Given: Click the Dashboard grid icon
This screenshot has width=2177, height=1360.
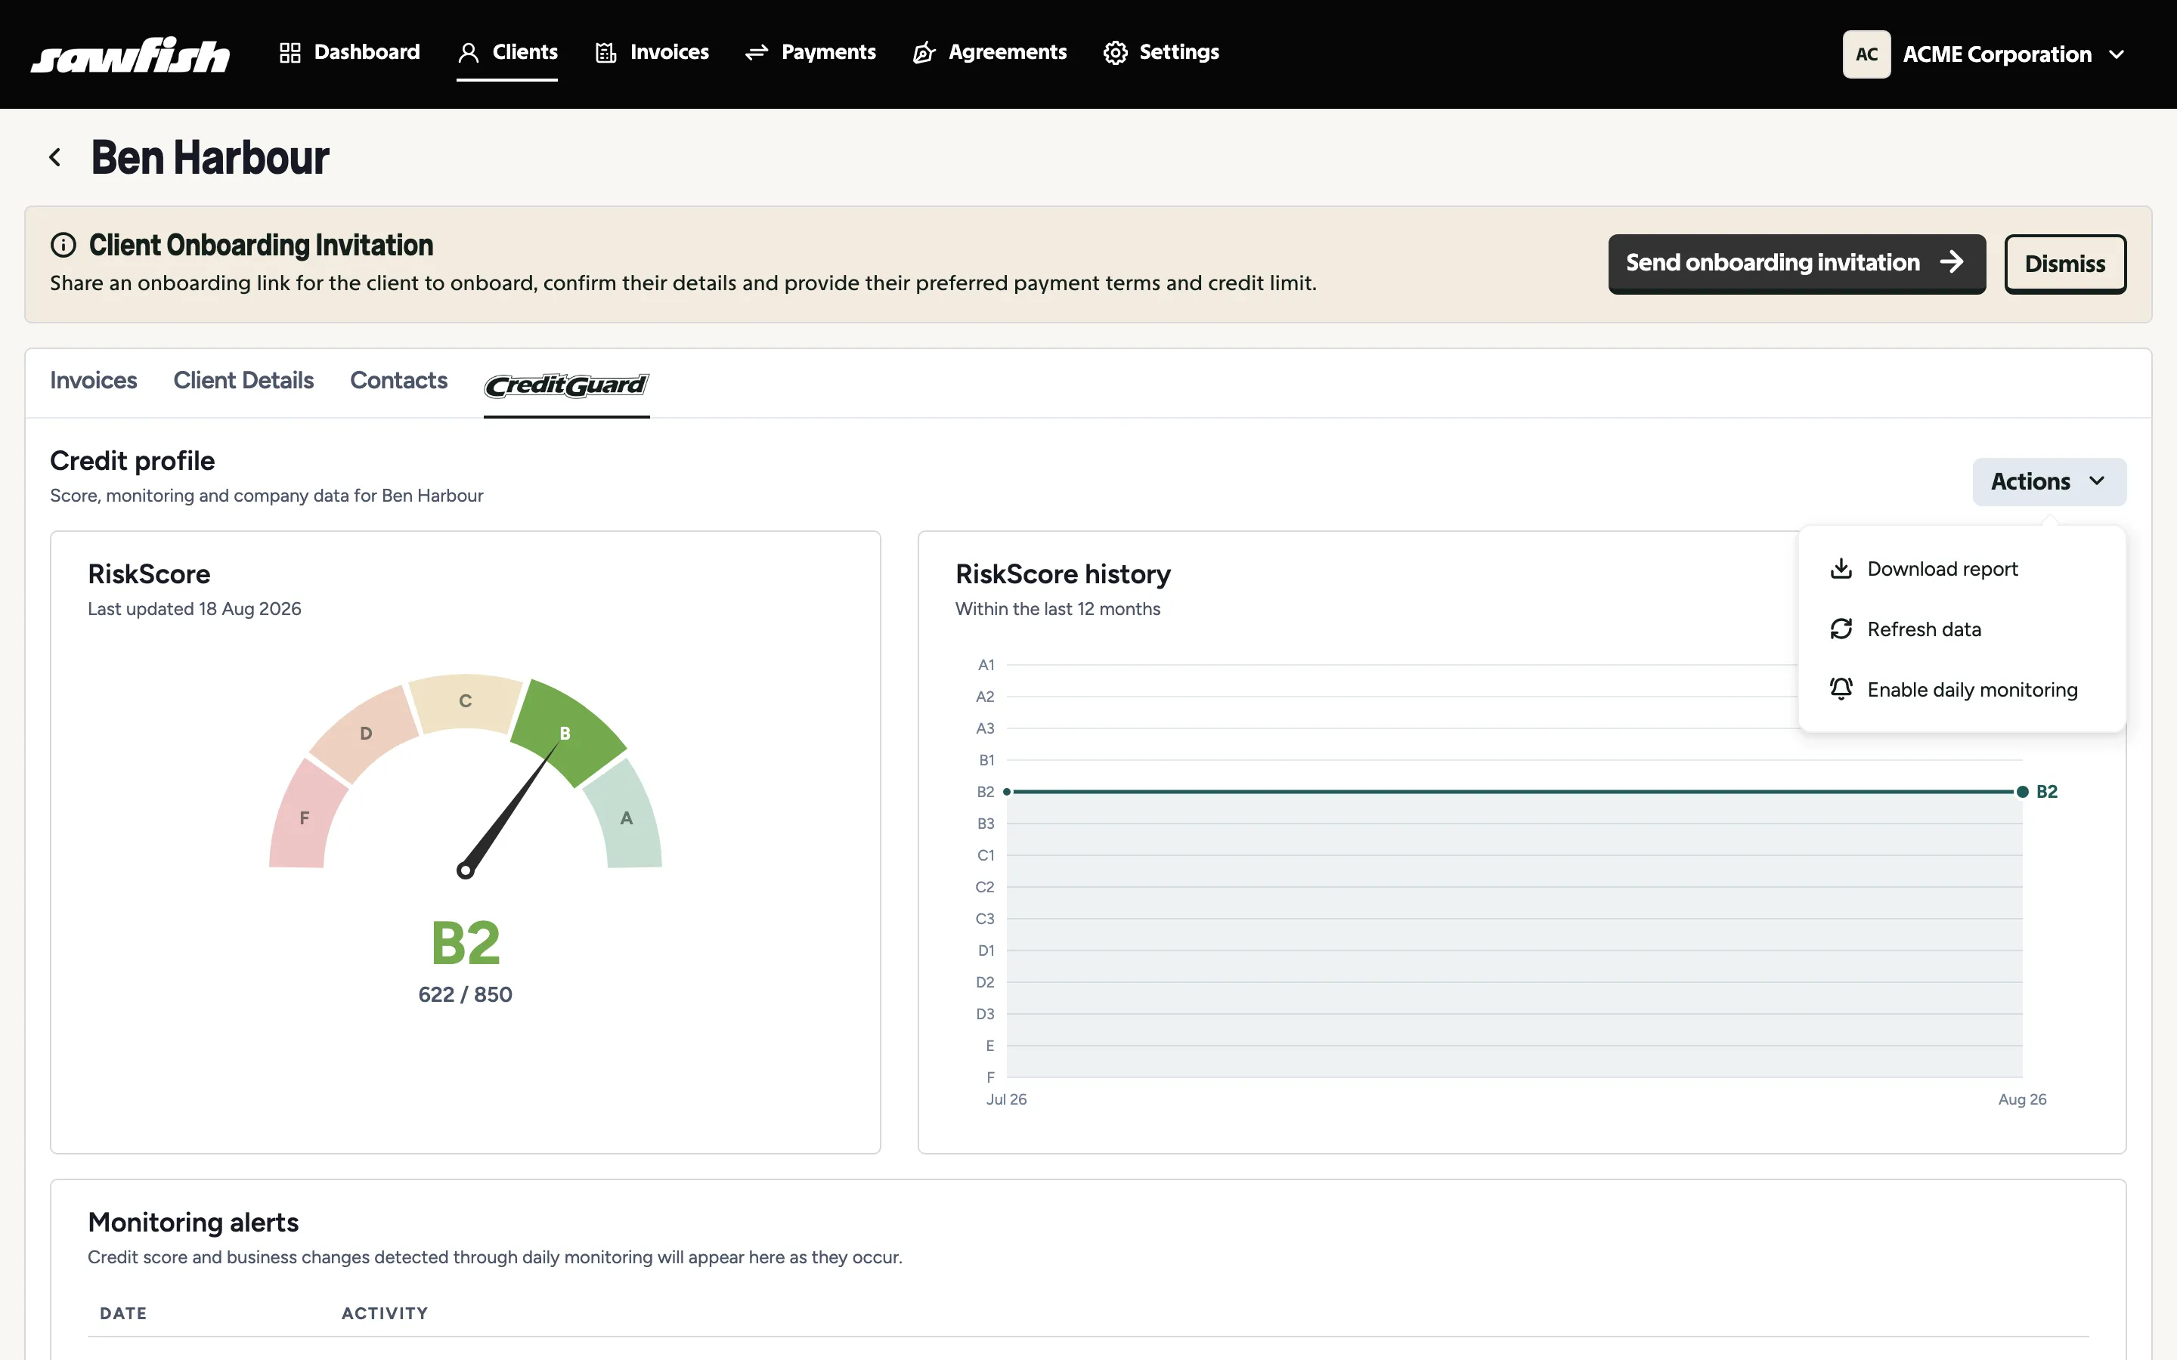Looking at the screenshot, I should pos(290,53).
